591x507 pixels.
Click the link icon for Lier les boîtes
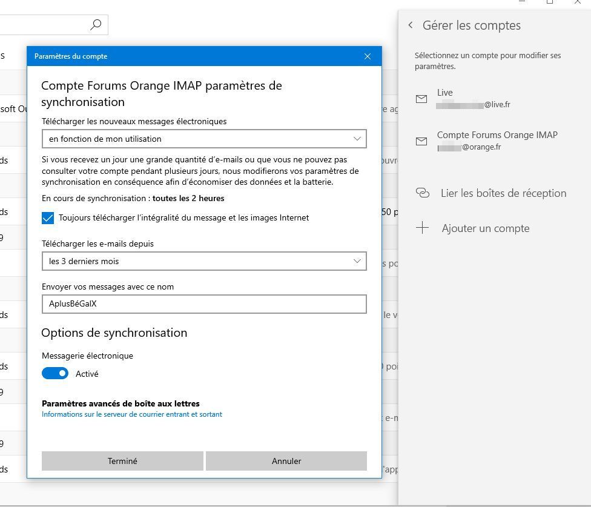point(422,193)
